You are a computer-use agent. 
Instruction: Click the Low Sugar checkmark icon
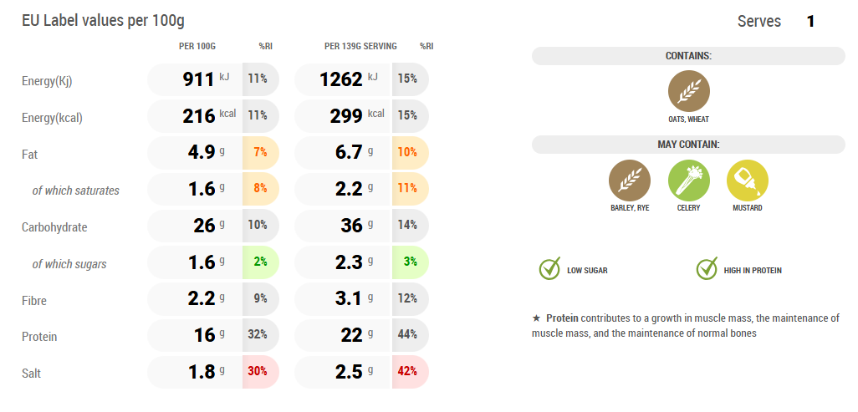click(x=549, y=269)
